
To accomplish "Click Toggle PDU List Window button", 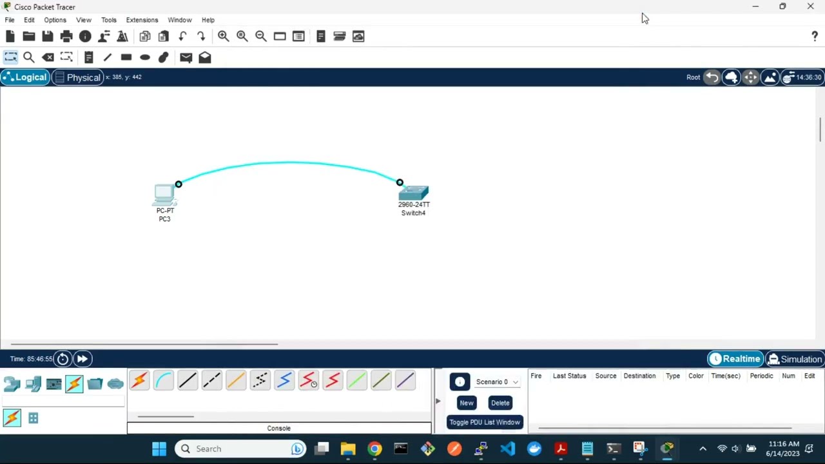I will click(x=485, y=422).
